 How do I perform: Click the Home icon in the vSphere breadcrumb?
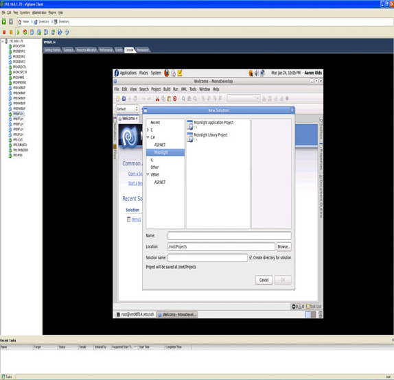click(x=20, y=21)
